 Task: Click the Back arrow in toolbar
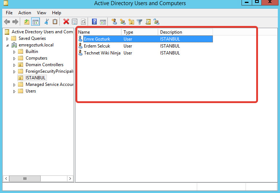[7, 22]
